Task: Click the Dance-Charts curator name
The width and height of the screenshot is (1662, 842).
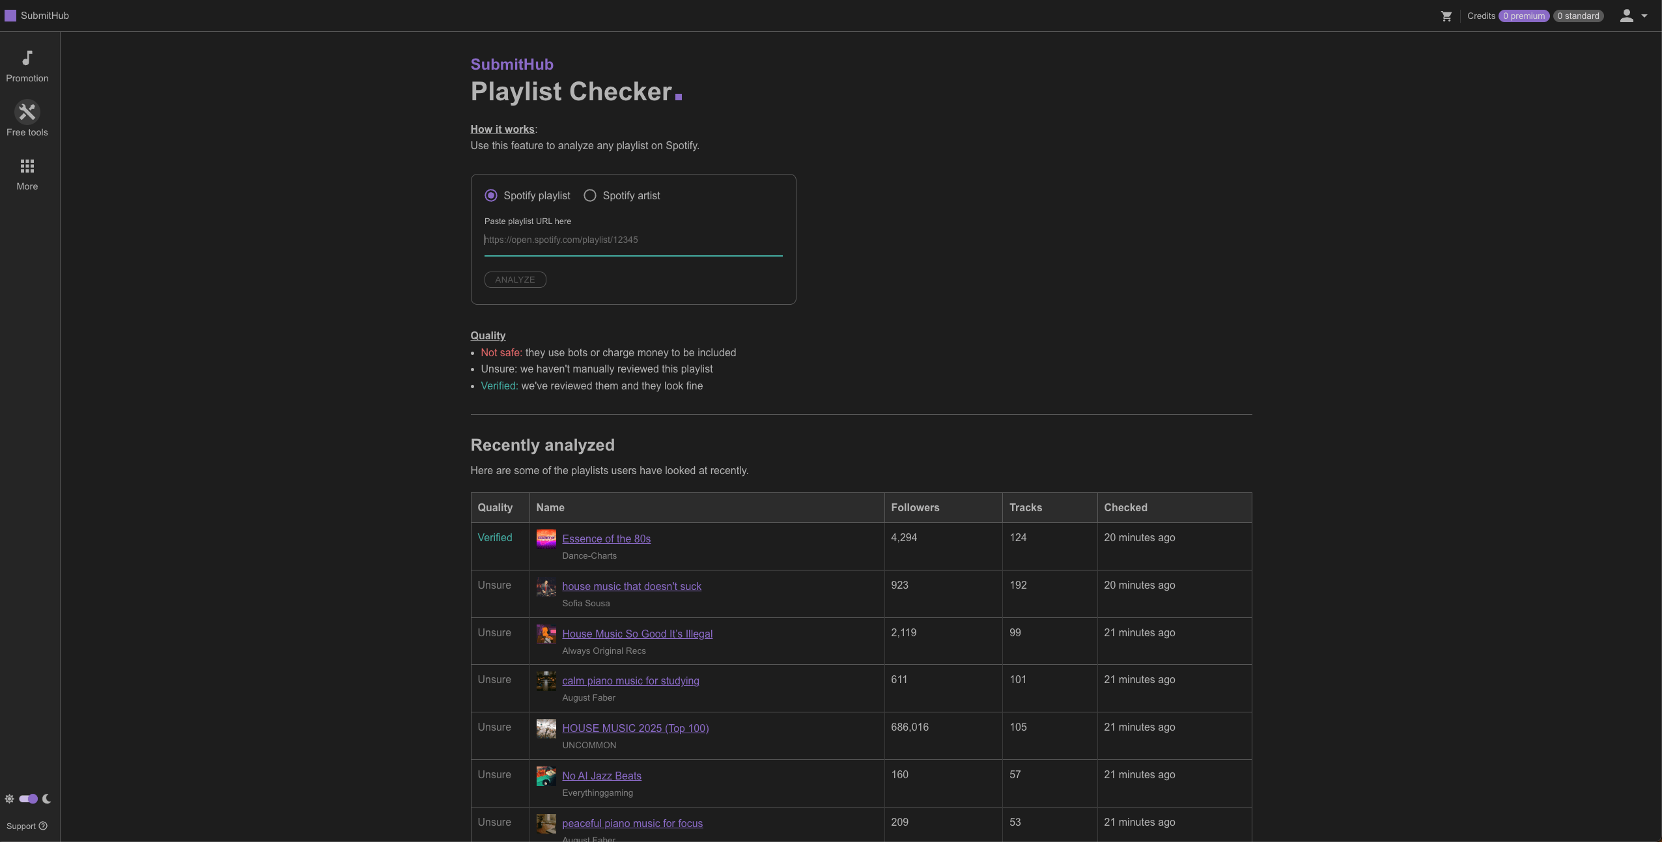Action: [589, 555]
